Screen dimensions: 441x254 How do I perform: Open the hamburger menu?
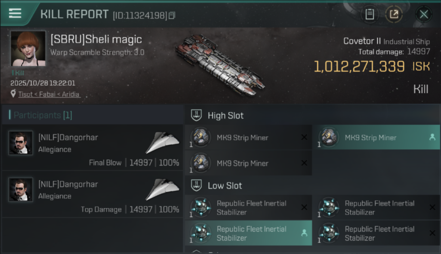[15, 13]
